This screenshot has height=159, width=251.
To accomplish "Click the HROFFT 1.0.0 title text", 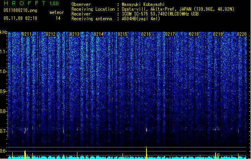I will (32, 3).
